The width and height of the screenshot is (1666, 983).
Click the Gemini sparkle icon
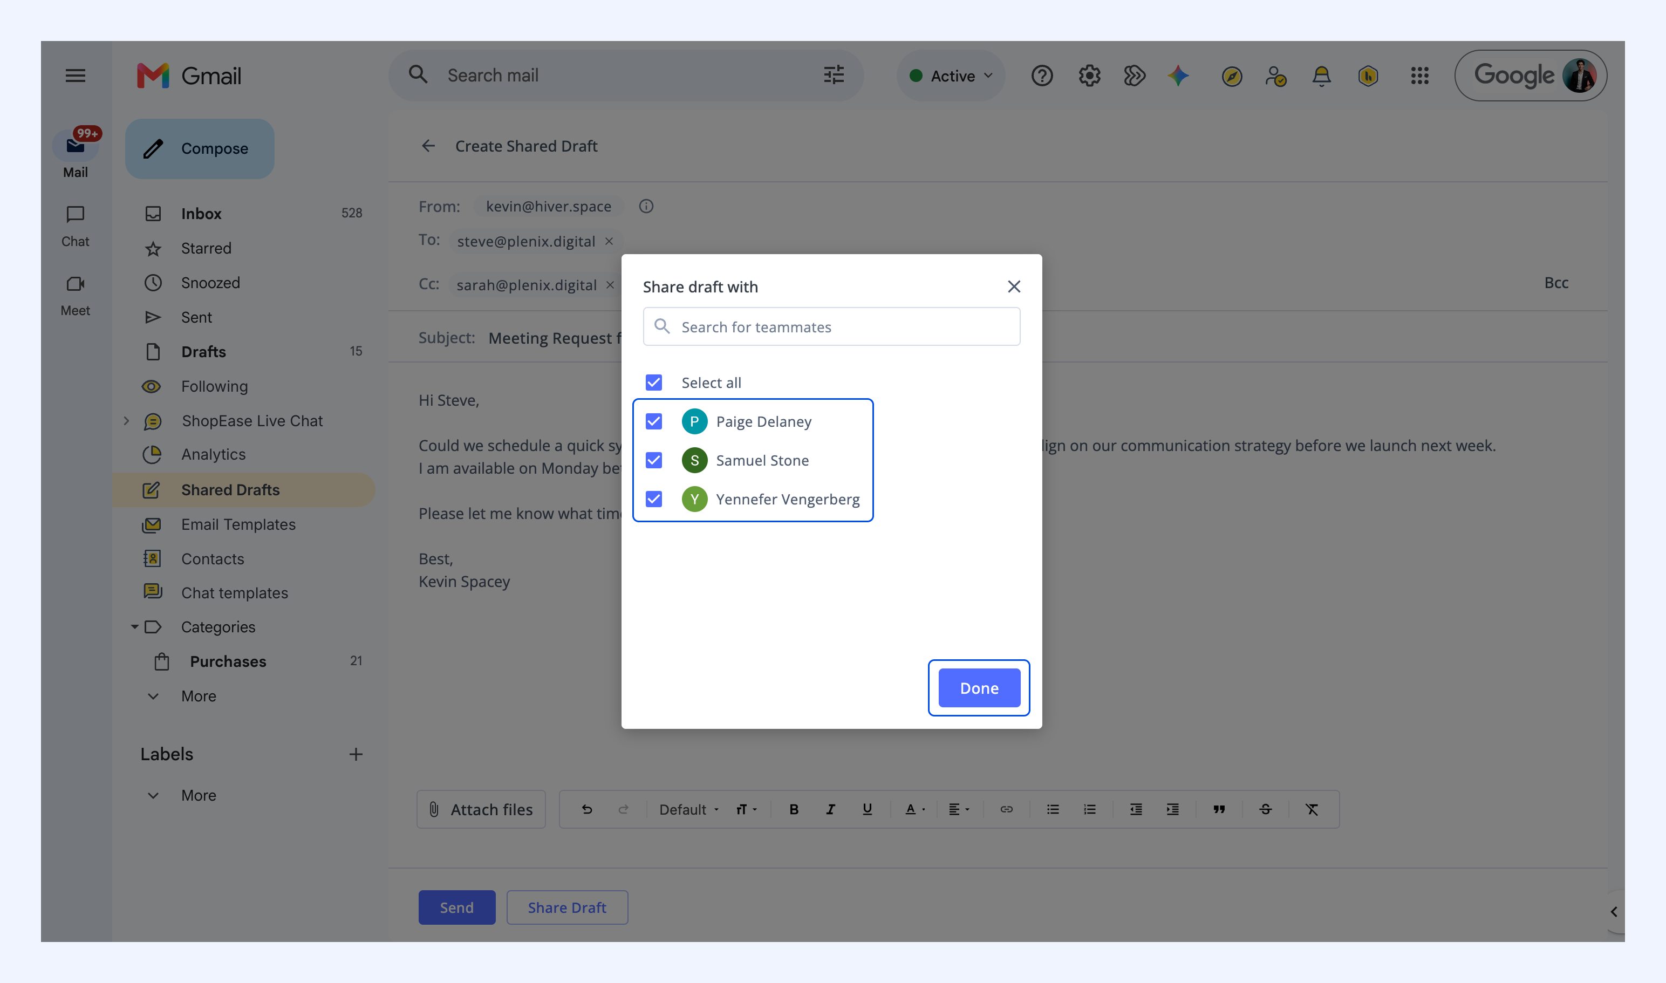click(x=1178, y=76)
